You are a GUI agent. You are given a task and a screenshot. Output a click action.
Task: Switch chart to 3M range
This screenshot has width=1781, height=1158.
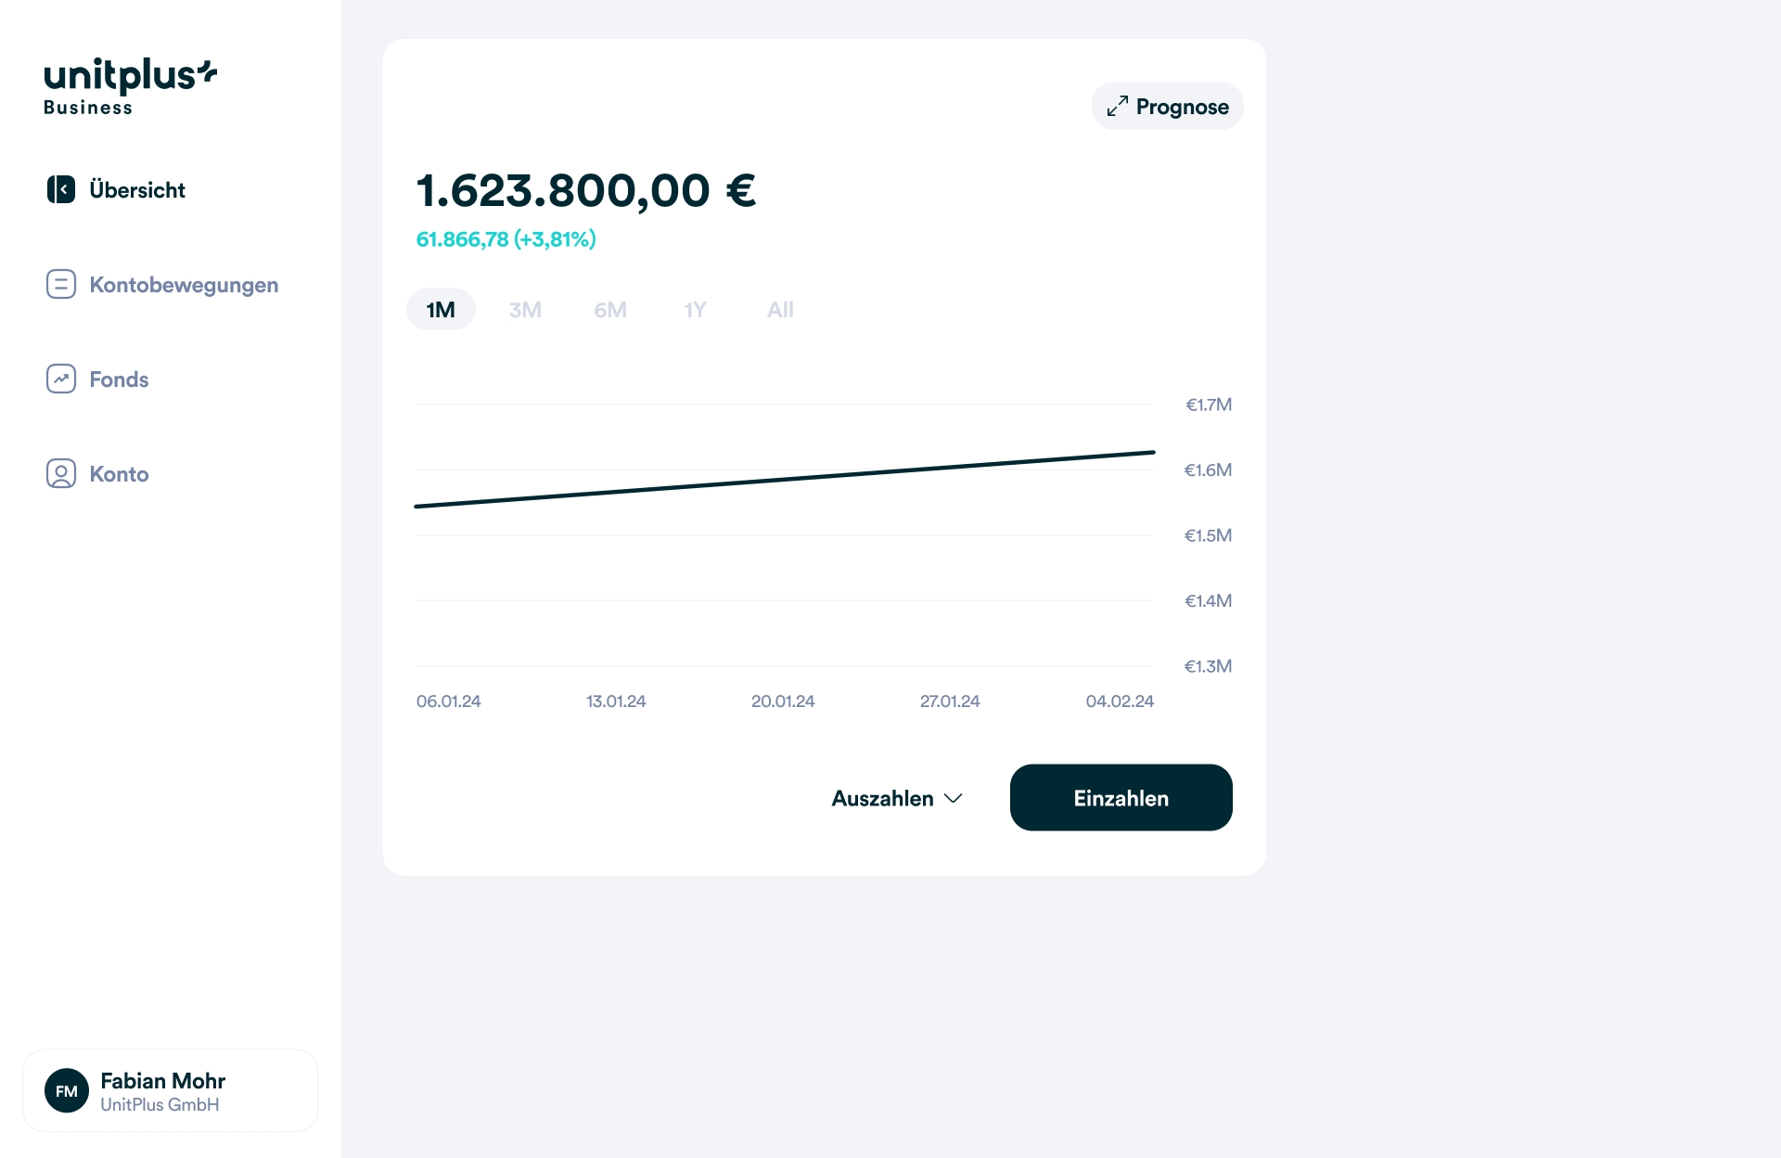(x=525, y=310)
